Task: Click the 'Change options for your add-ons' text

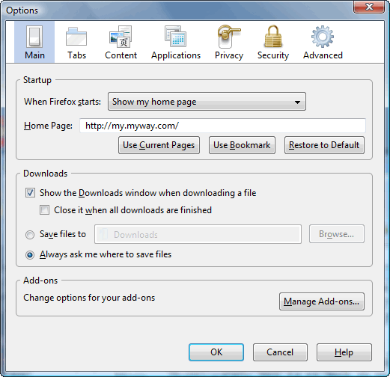Action: [89, 298]
